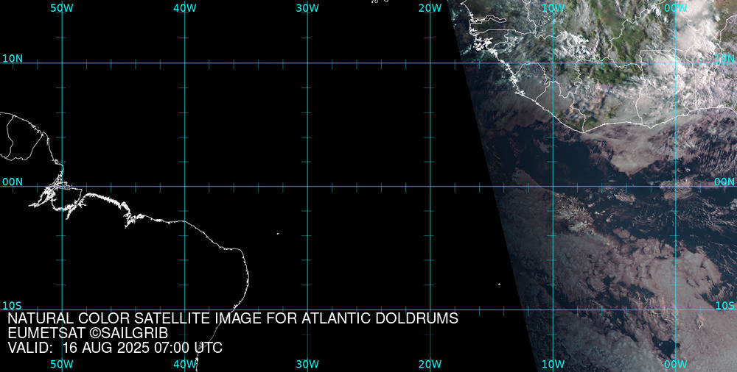The image size is (737, 372).
Task: Click the 'NATURAL COLOR SATELLITE IMAGE FOR ATLANTIC DOLDRUMS' title
Action: (x=233, y=318)
